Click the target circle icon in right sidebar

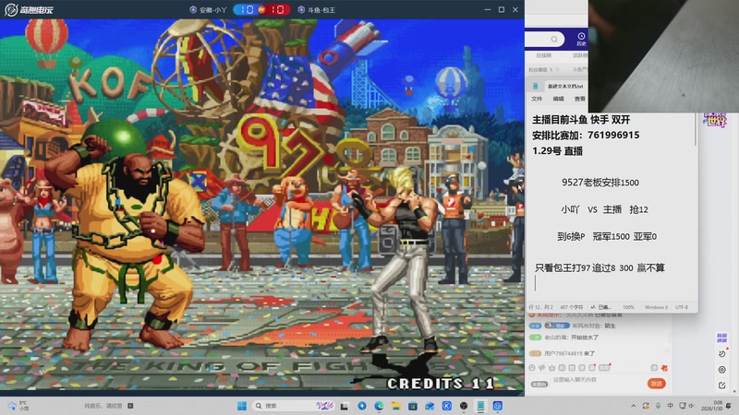721,370
